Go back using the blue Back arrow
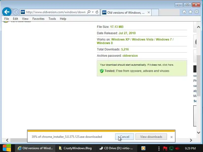Viewport: 203px width, 152px height. [x=7, y=12]
